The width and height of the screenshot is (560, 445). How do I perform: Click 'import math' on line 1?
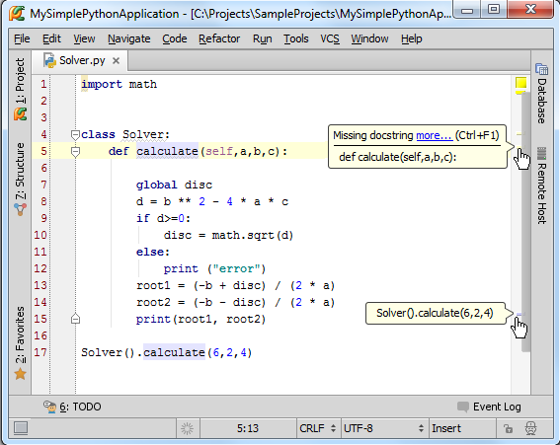119,84
